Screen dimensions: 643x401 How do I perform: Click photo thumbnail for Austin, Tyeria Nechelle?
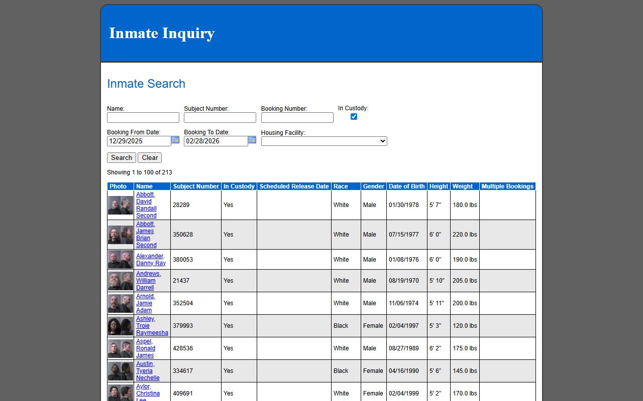(x=121, y=371)
